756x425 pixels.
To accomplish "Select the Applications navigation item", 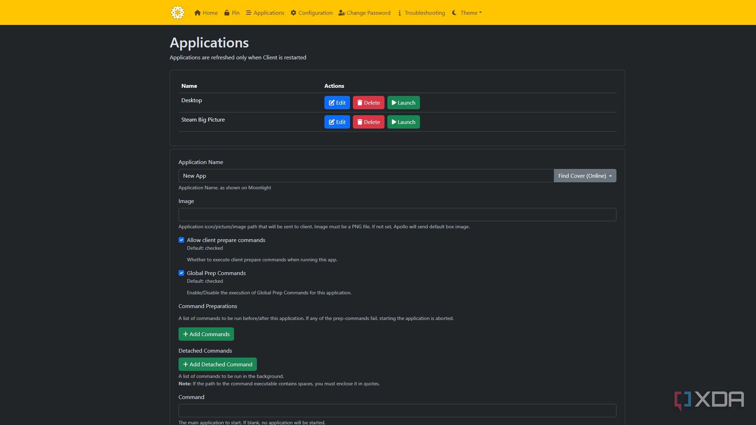I will [x=265, y=13].
